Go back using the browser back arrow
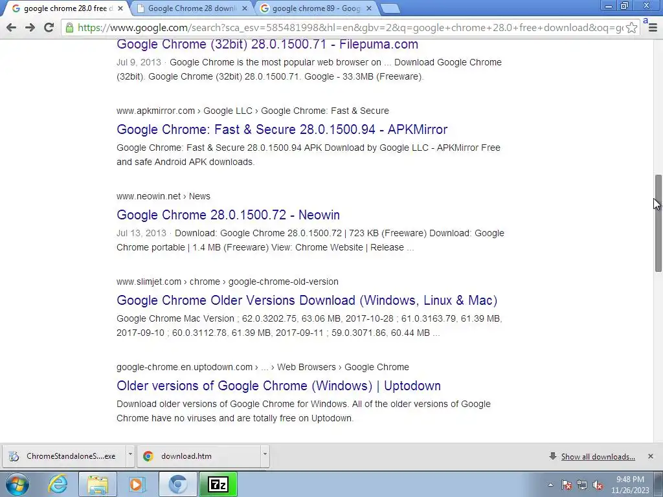This screenshot has width=663, height=497. click(12, 28)
